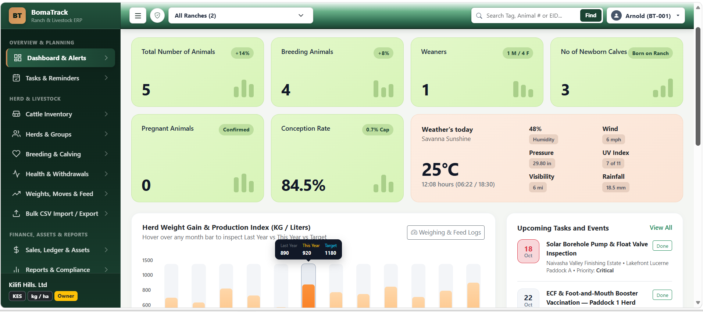Click the Tasks & Reminders calendar icon

click(16, 78)
